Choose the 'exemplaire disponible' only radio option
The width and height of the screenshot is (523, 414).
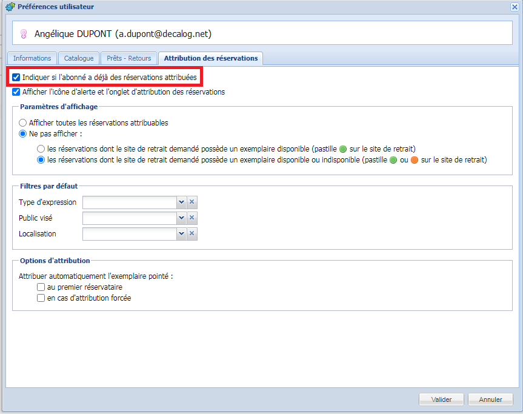tap(41, 149)
